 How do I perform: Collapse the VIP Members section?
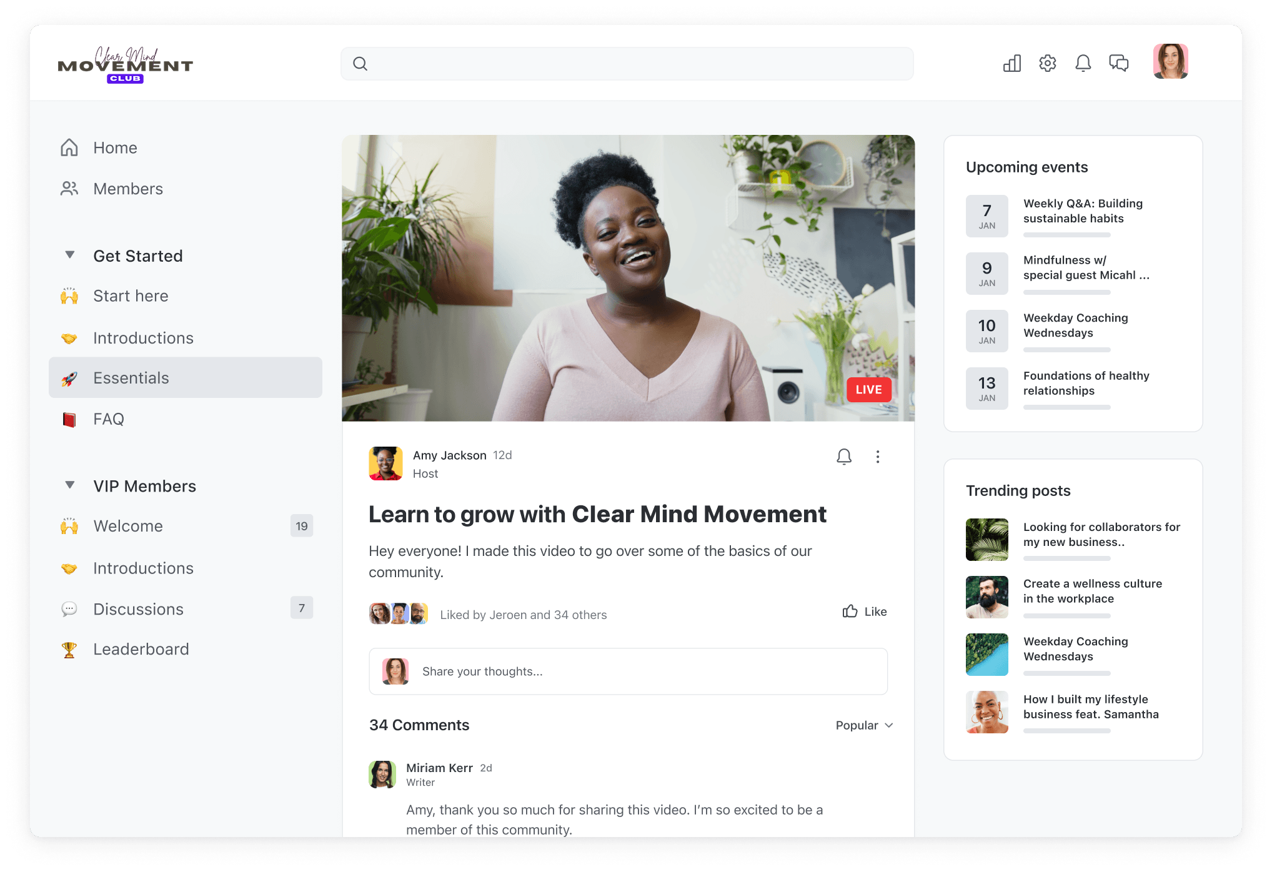tap(70, 485)
